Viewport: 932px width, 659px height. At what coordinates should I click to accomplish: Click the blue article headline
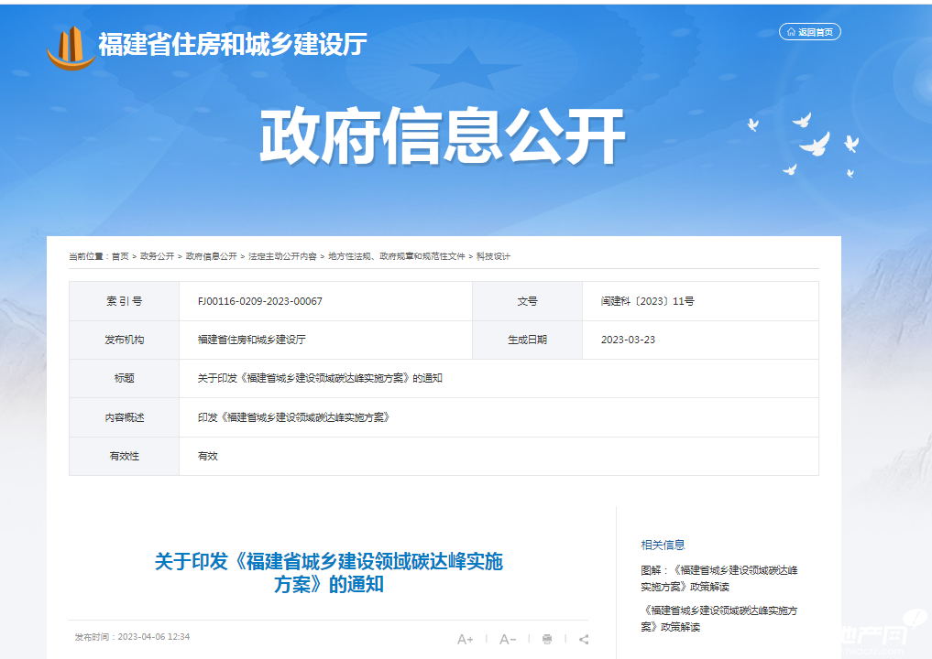[329, 573]
